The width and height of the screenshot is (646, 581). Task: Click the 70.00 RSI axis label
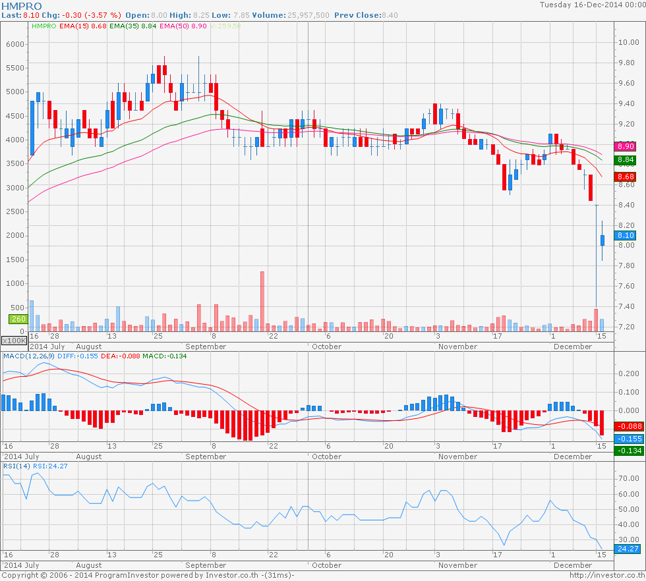point(629,478)
